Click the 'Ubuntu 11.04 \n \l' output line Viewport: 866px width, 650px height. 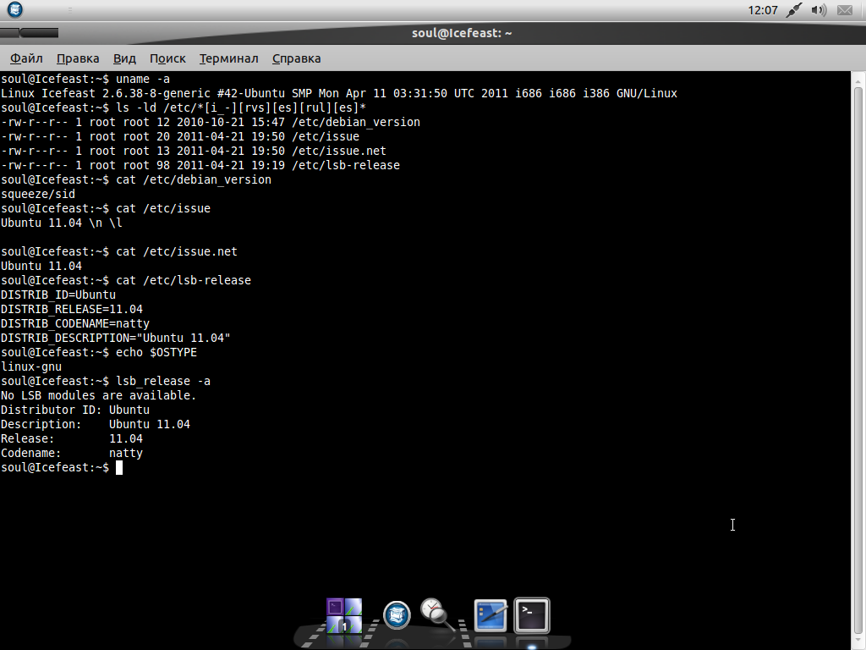[61, 223]
